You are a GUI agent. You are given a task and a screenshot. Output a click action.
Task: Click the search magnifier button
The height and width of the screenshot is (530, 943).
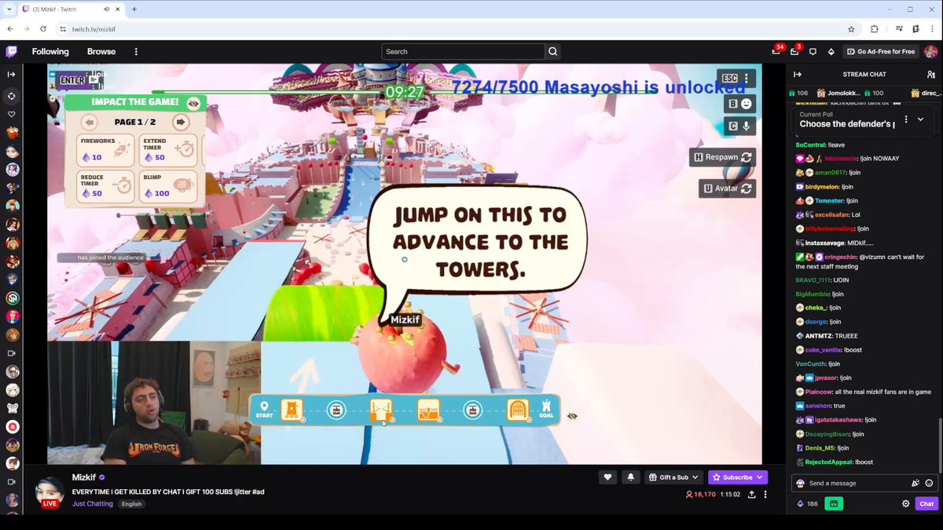tap(553, 52)
